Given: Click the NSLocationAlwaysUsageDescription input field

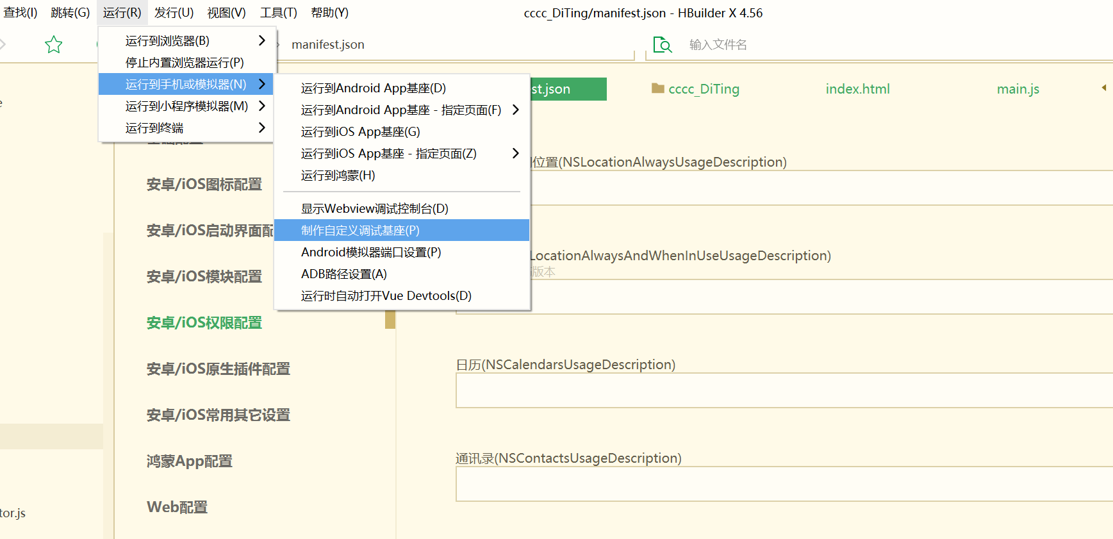Looking at the screenshot, I should click(x=821, y=188).
